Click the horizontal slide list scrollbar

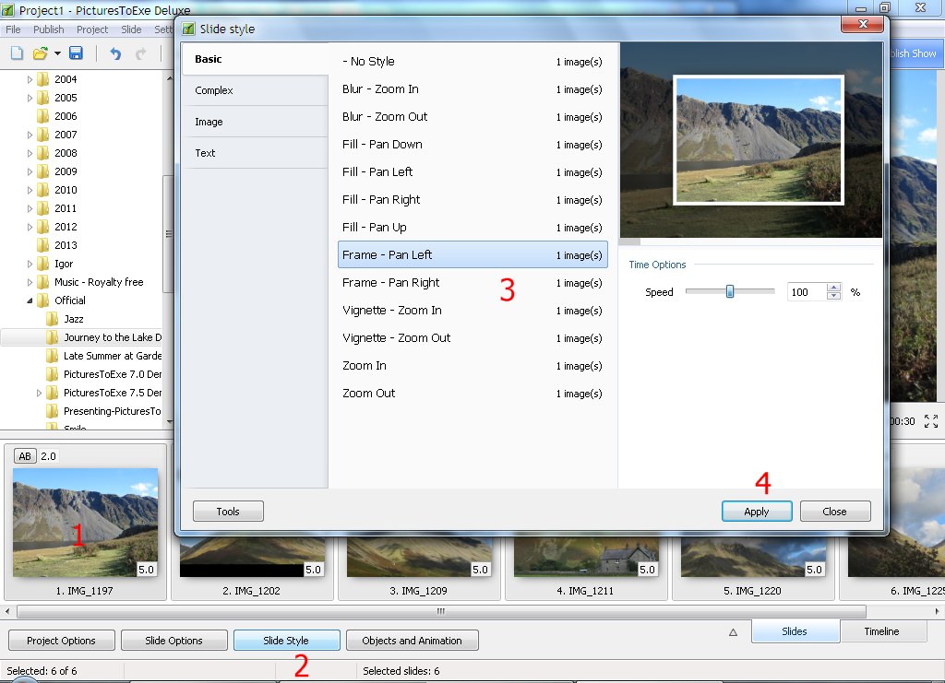[441, 611]
